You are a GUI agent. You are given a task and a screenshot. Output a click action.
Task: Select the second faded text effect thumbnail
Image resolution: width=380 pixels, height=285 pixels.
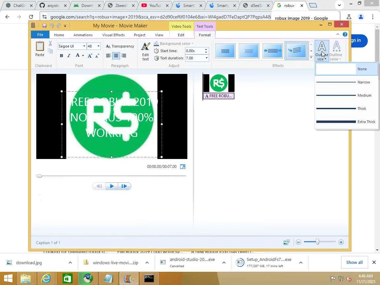tap(249, 51)
